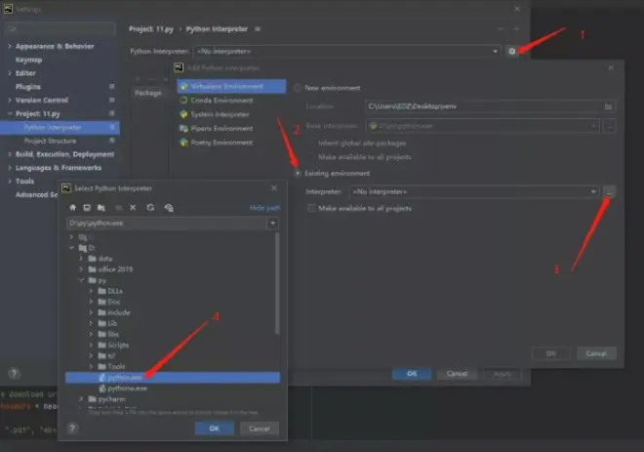
Task: Click the Project directory toolbar icon
Action: 101,208
